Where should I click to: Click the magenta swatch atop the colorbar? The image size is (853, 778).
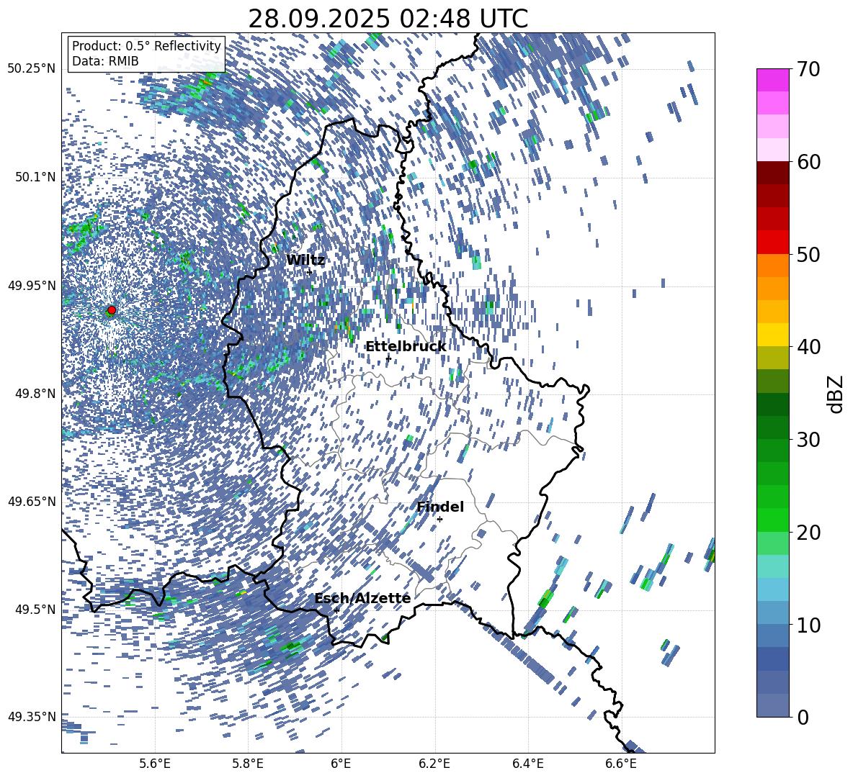(772, 80)
